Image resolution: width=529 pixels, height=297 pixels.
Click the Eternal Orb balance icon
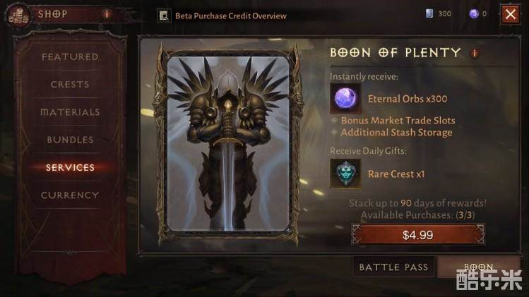(474, 14)
